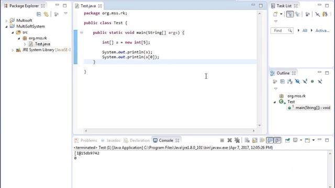335x188 pixels.
Task: Toggle Scheduled presentation in Task List
Action: [298, 14]
